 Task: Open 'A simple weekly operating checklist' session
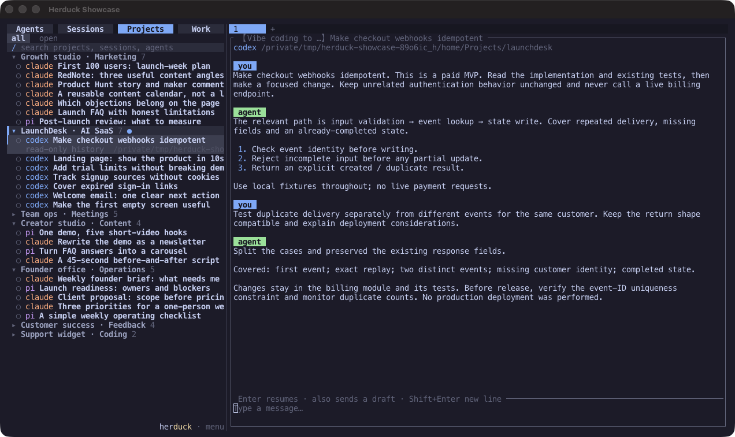click(x=116, y=316)
